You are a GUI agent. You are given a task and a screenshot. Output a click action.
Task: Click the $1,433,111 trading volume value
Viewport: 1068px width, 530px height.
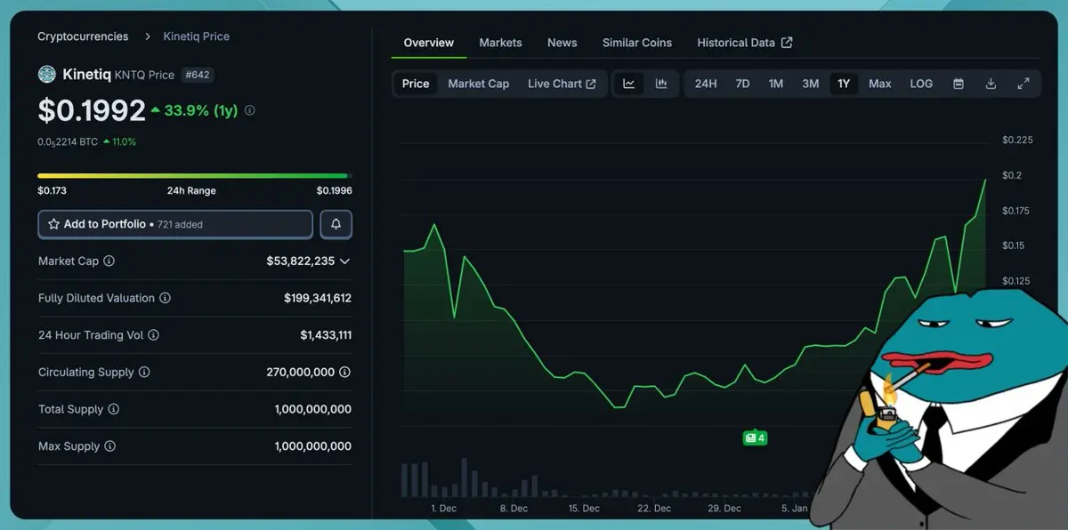pos(326,335)
